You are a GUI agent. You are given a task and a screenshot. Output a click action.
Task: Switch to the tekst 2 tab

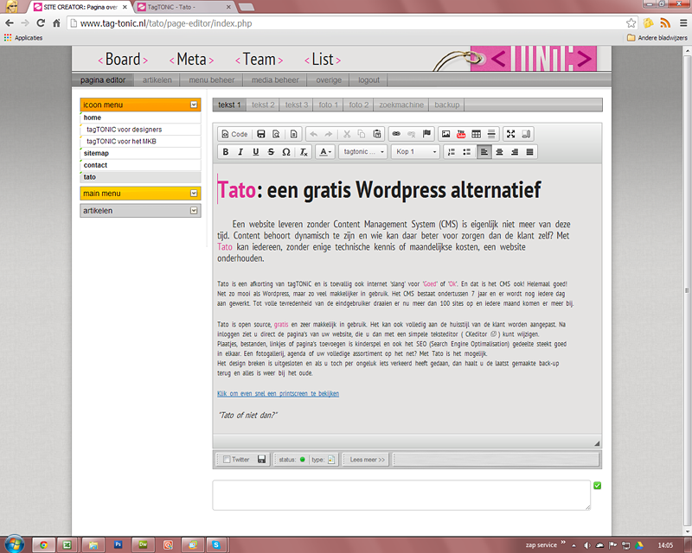click(263, 105)
